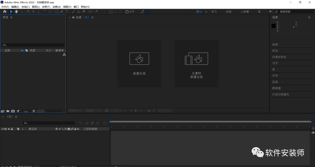Select the Rectangle shape tool
The width and height of the screenshot is (315, 167).
(x=57, y=12)
